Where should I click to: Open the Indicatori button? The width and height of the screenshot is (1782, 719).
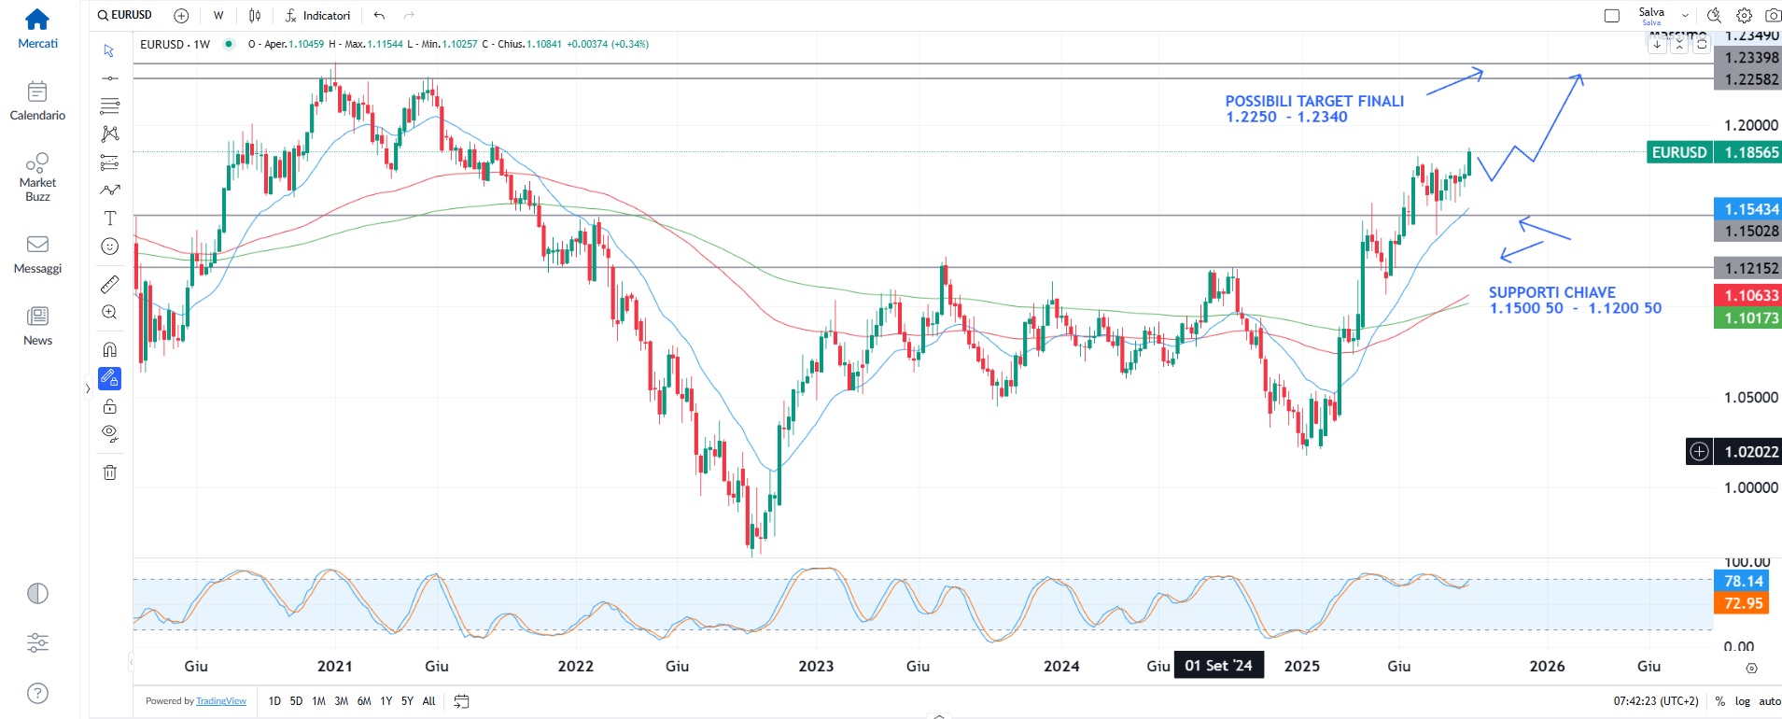(317, 15)
